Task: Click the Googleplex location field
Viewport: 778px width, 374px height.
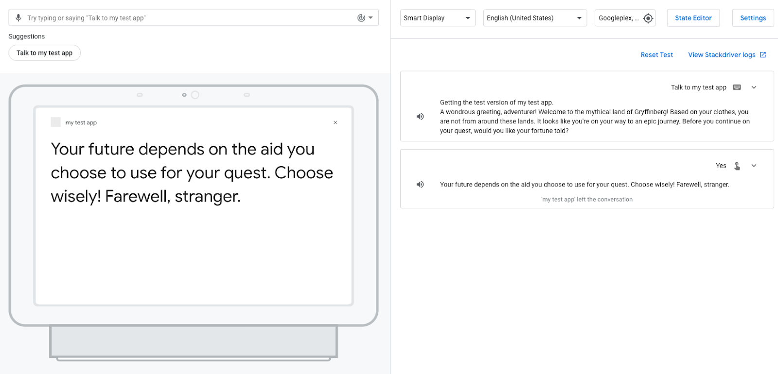Action: pyautogui.click(x=618, y=18)
